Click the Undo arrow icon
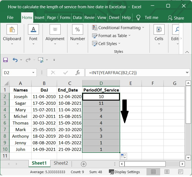This screenshot has width=192, height=177. (15, 60)
